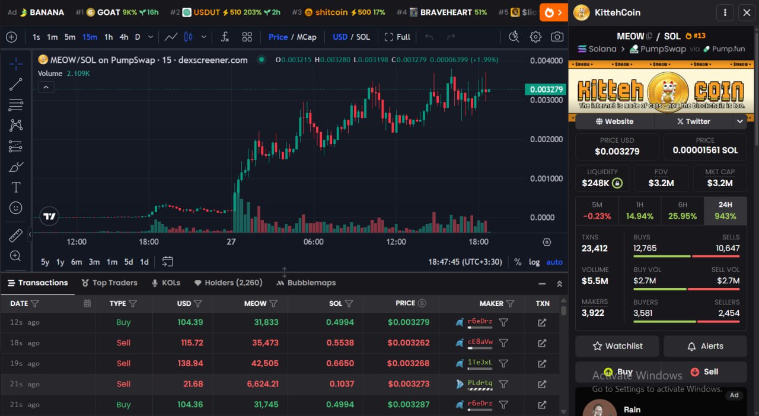759x416 pixels.
Task: Open the token Twitter link
Action: [694, 121]
